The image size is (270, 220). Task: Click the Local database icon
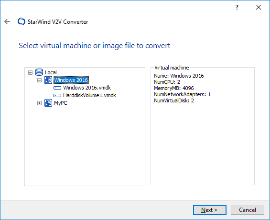coord(39,72)
